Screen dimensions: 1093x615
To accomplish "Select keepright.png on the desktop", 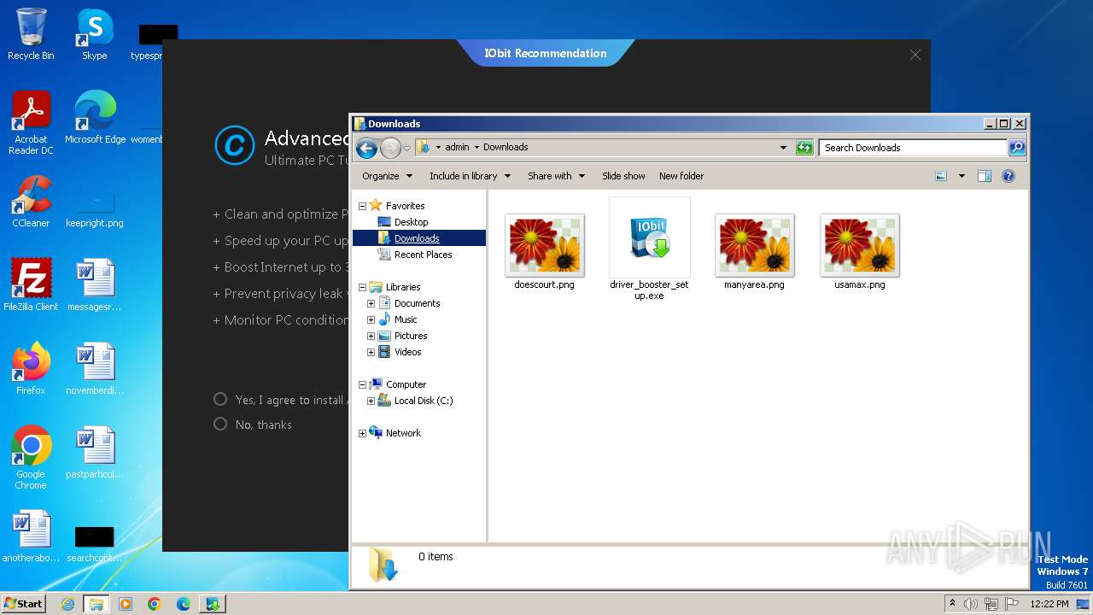I will coord(95,210).
